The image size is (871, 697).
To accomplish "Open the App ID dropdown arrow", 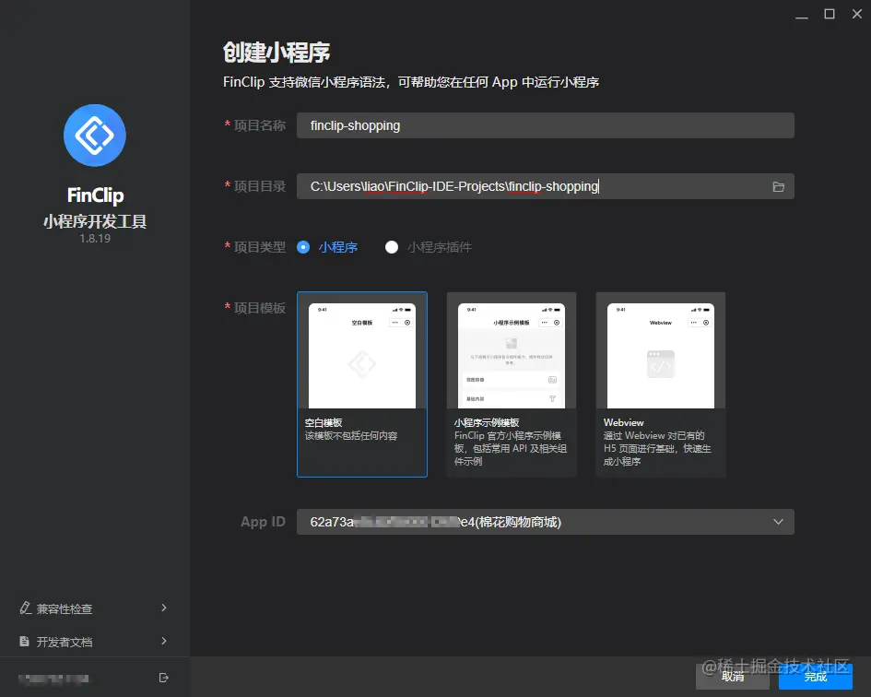I will (x=778, y=522).
